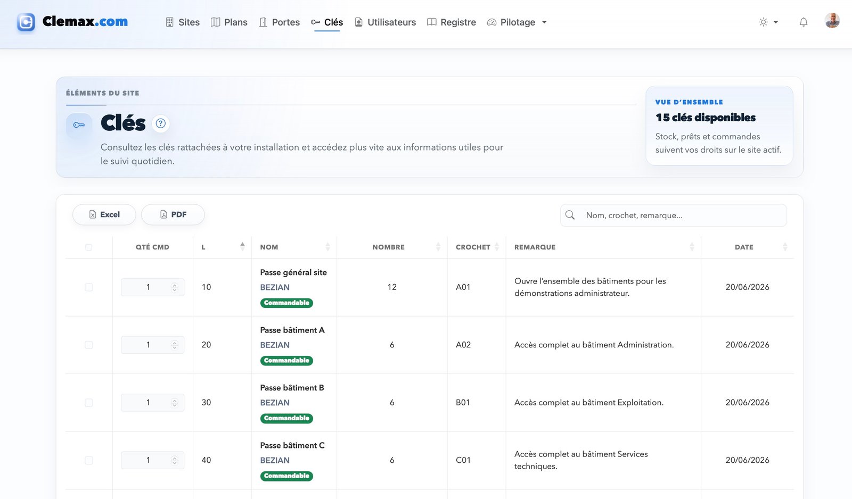852x499 pixels.
Task: Check the Passe bâtiment B row
Action: (89, 403)
